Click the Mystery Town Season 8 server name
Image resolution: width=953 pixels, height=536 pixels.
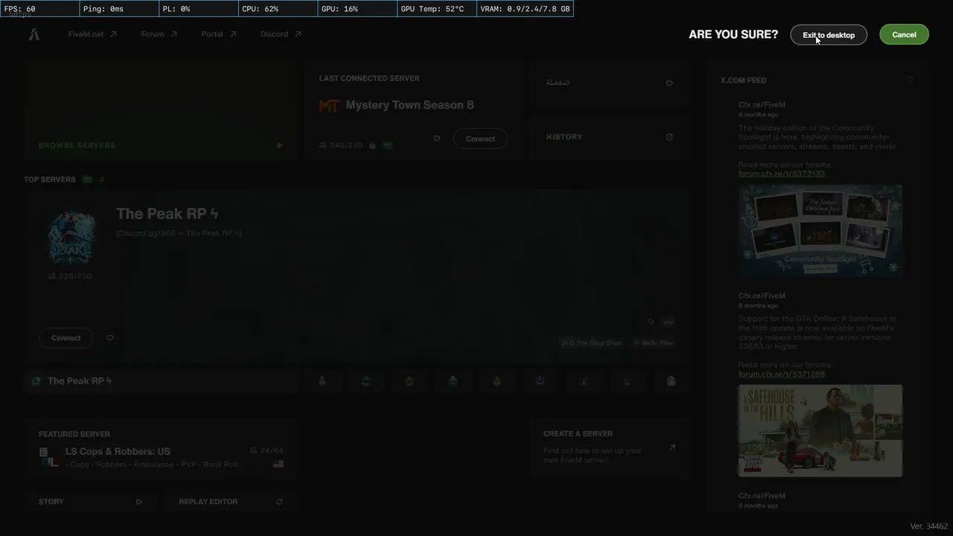coord(409,105)
